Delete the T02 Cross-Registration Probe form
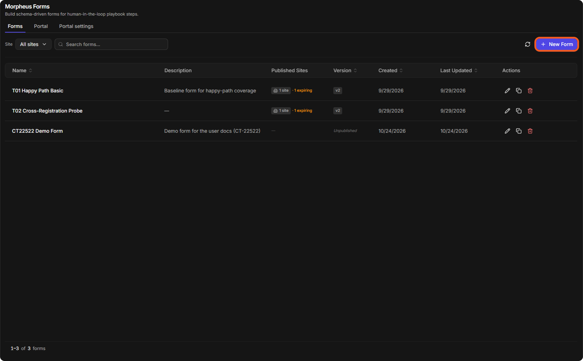The height and width of the screenshot is (361, 583). click(530, 111)
